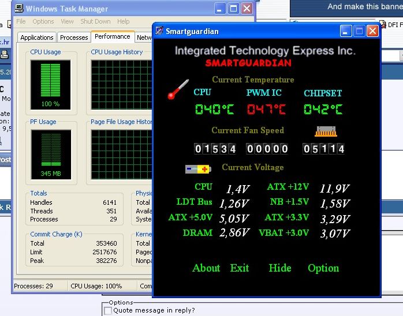Switch to the Processes tab

pyautogui.click(x=74, y=37)
